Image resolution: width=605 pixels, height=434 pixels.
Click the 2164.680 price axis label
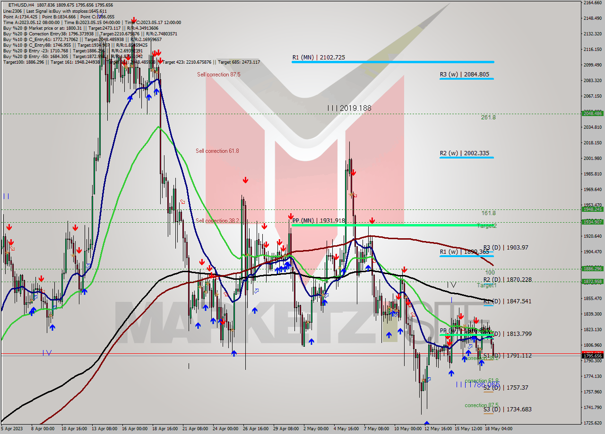[x=592, y=3]
